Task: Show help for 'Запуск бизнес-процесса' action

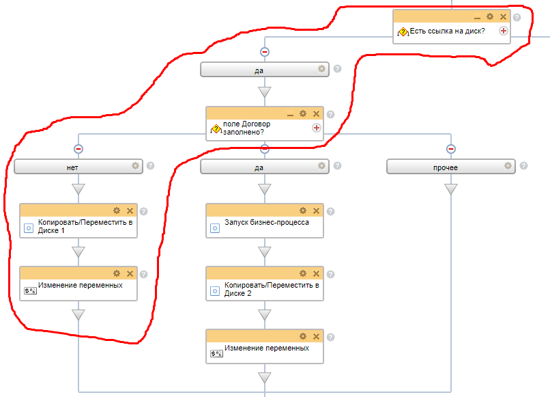Action: point(330,211)
